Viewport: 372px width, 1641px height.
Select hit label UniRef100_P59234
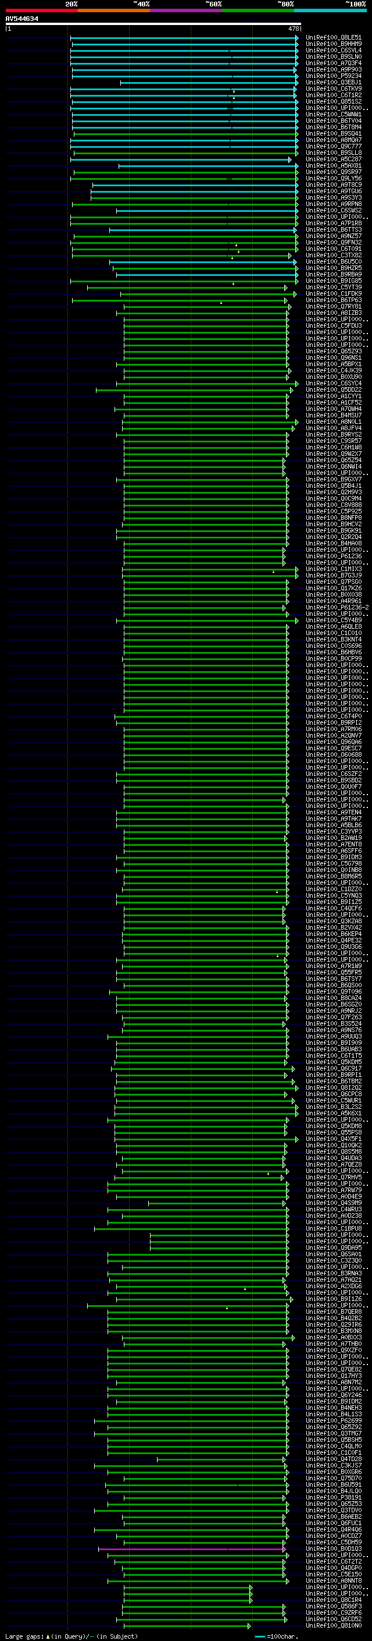pos(333,76)
